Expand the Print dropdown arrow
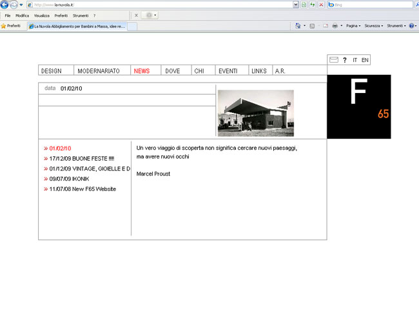Image resolution: width=419 pixels, height=315 pixels. point(341,26)
